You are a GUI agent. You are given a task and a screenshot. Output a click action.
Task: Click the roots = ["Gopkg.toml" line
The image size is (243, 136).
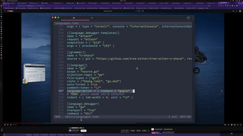pyautogui.click(x=94, y=81)
